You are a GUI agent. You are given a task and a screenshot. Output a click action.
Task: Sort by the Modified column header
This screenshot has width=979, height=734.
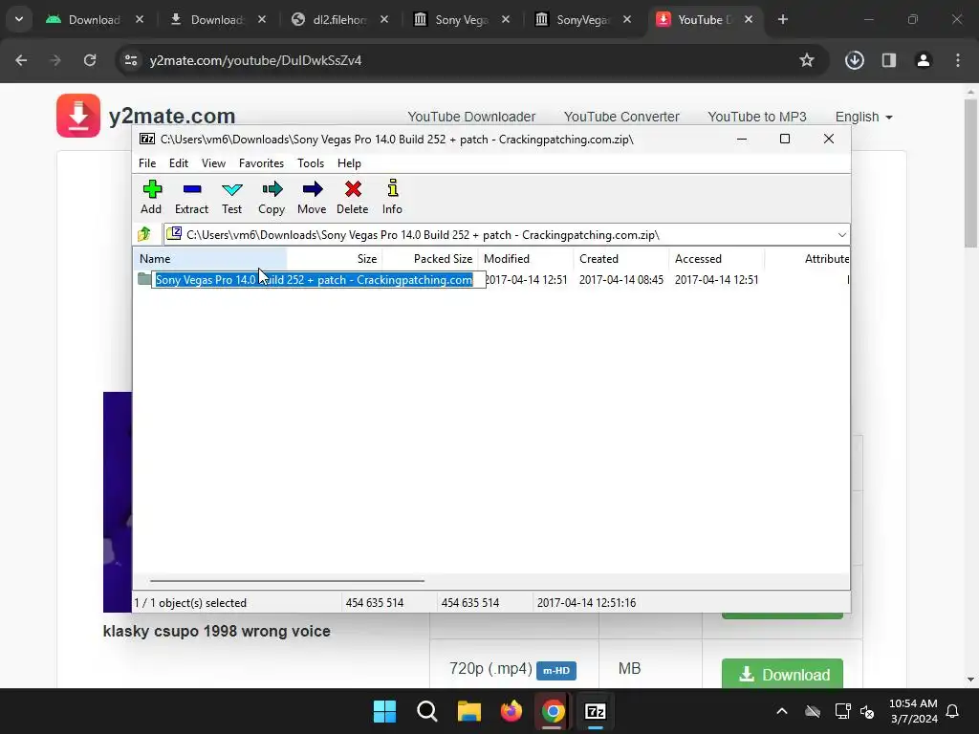tap(526, 258)
